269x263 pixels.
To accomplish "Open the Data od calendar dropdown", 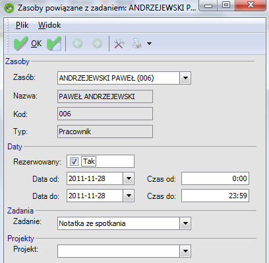I will click(129, 178).
